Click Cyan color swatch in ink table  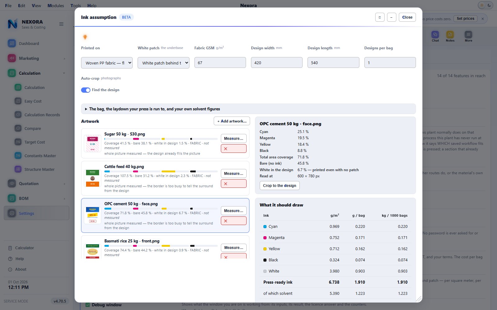coord(265,227)
